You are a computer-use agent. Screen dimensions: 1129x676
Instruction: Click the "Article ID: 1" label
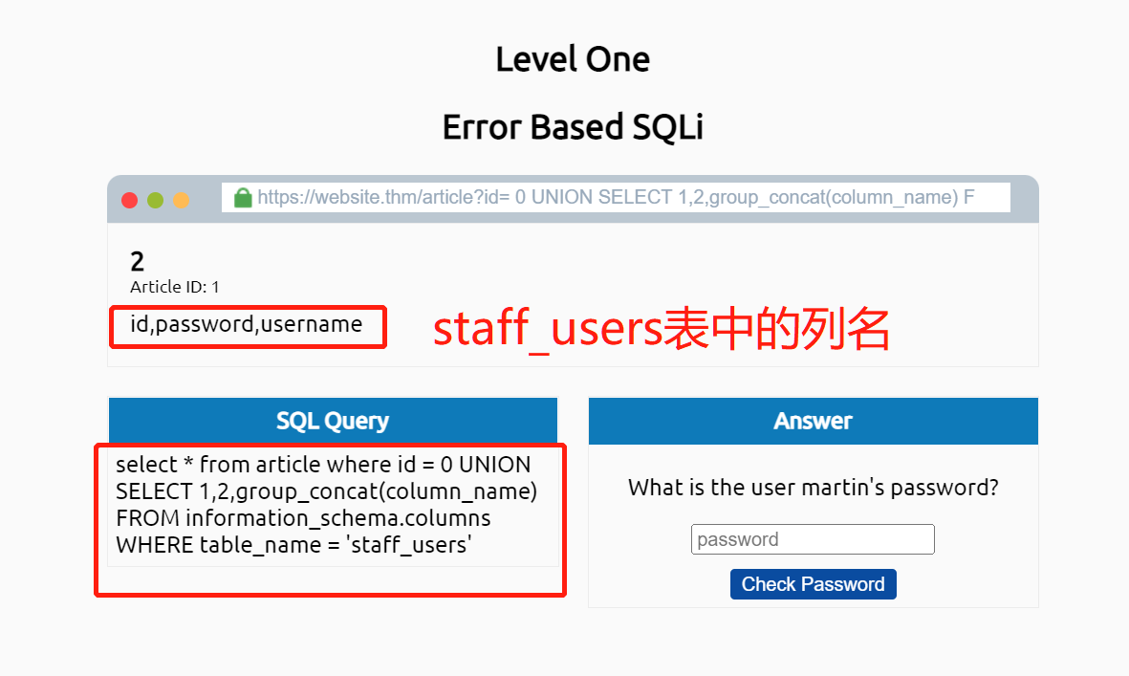[175, 287]
